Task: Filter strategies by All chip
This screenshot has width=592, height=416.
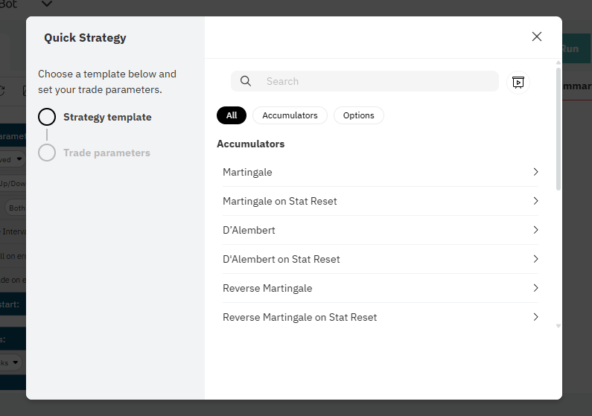Action: click(232, 115)
